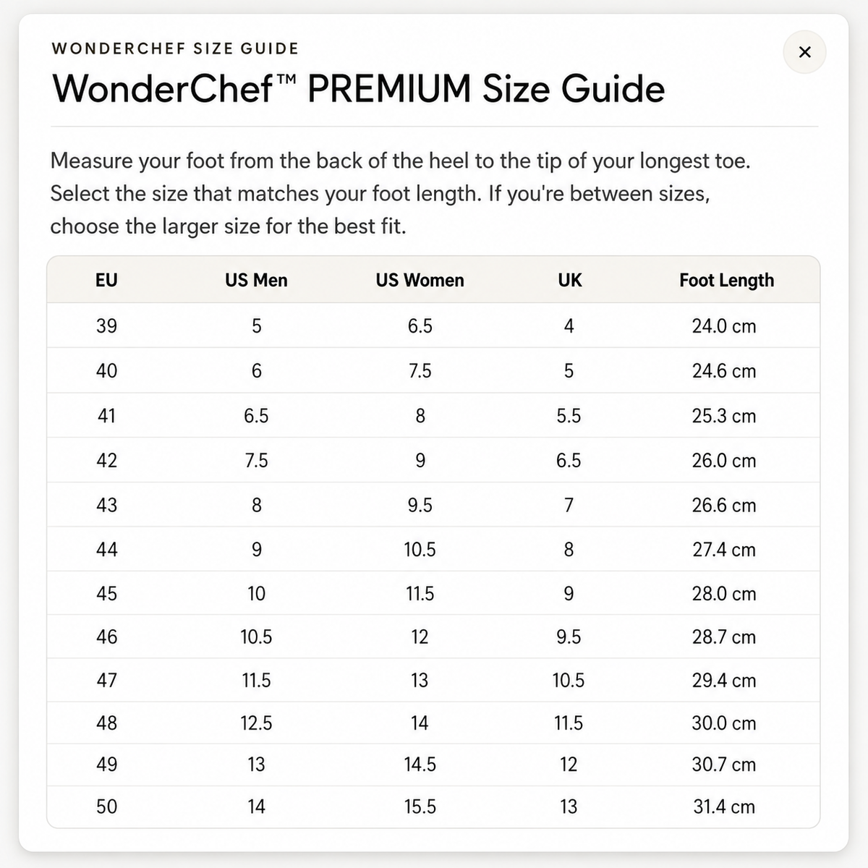Select the EU 42 row
Screen dimensions: 868x868
tap(433, 460)
